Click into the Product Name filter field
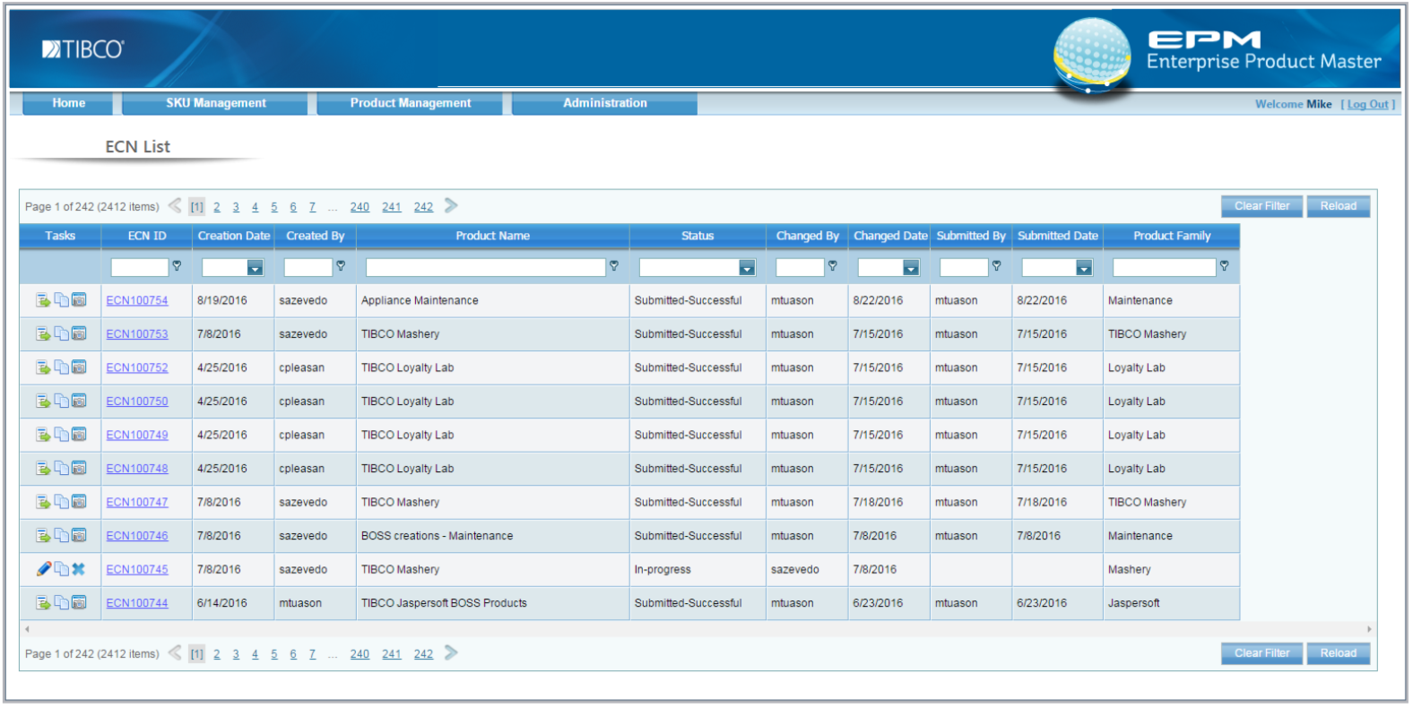 [x=485, y=267]
